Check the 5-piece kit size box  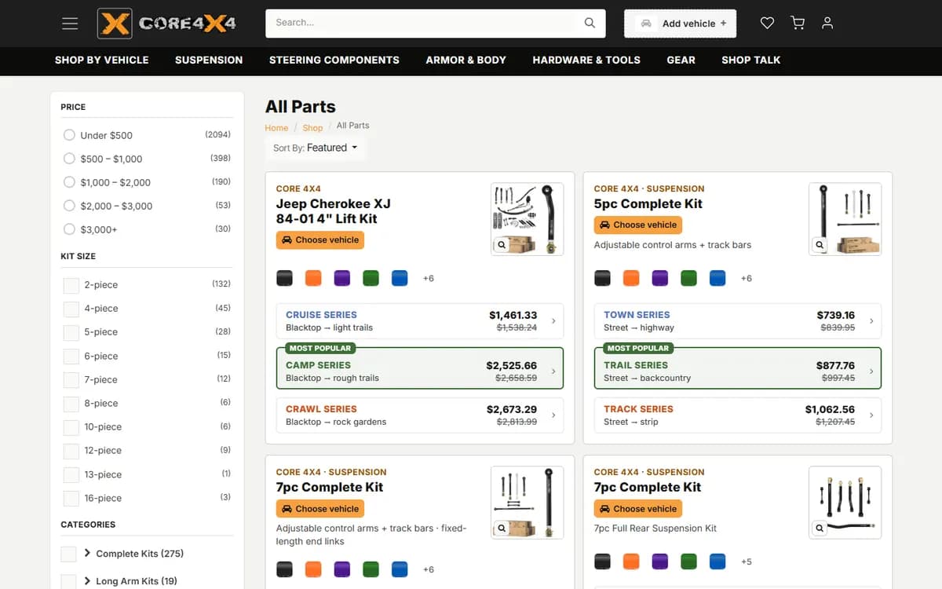tap(71, 332)
